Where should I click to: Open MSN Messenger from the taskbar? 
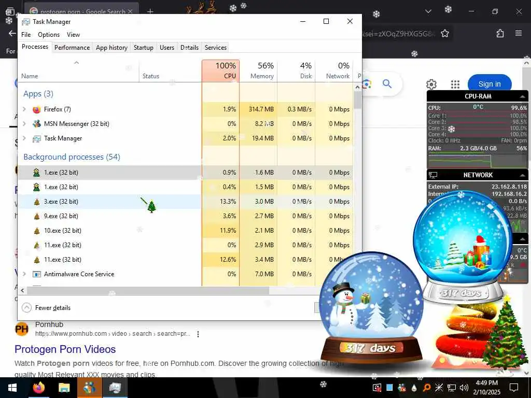pos(90,388)
